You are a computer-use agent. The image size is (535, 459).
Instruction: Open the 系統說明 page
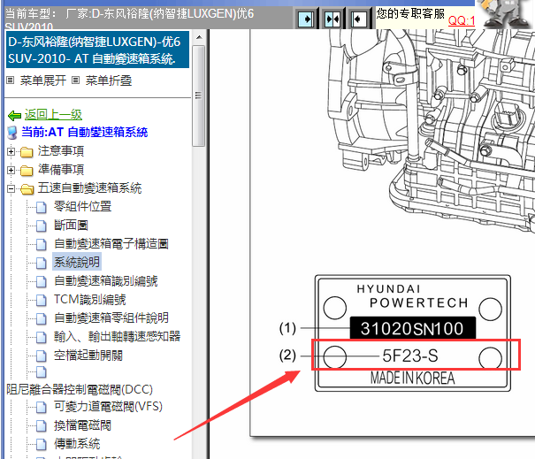tap(77, 262)
